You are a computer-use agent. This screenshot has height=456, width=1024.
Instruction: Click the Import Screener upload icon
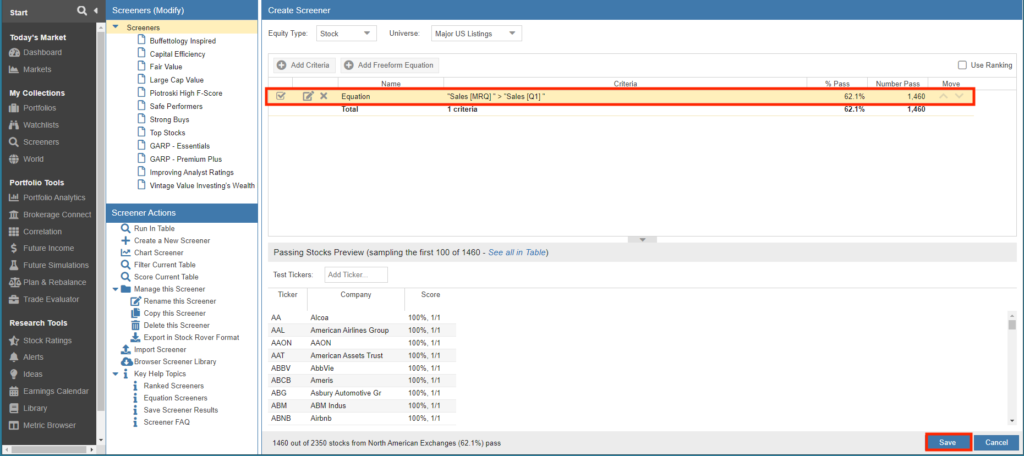125,349
